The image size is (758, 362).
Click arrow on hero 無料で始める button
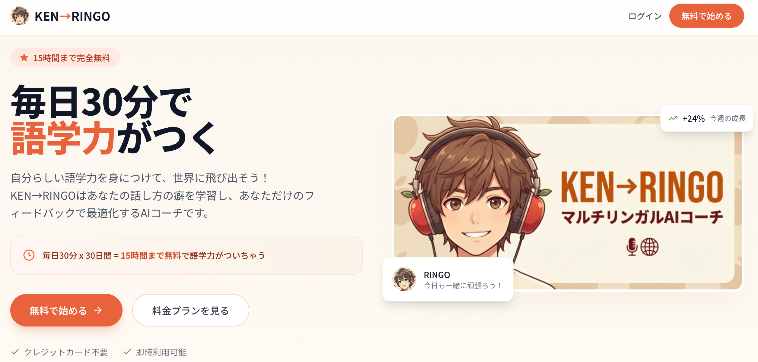click(x=98, y=310)
